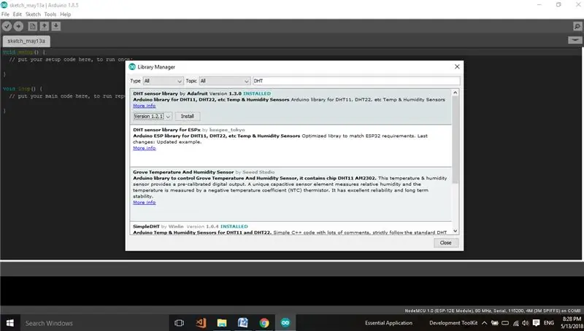
Task: Select the SimpleDHT library entry
Action: [291, 228]
